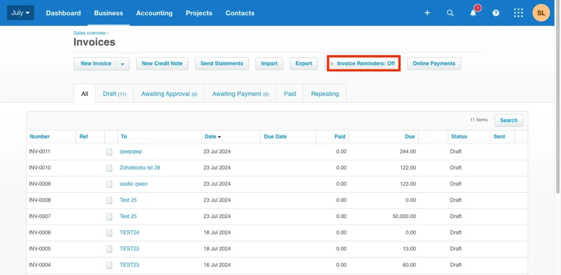Image resolution: width=561 pixels, height=275 pixels.
Task: Open the app launcher grid icon
Action: [518, 13]
